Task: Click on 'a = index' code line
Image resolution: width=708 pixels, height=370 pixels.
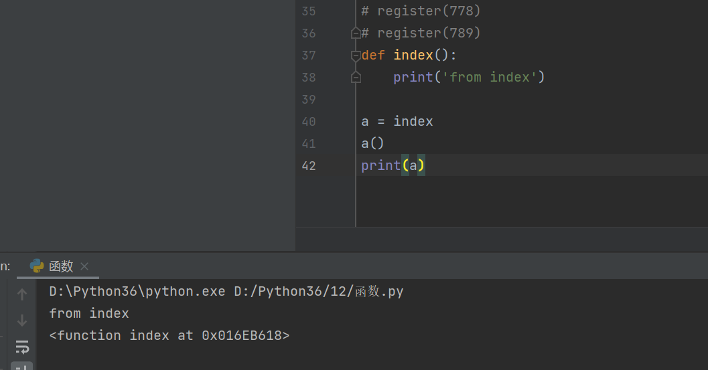Action: coord(397,121)
